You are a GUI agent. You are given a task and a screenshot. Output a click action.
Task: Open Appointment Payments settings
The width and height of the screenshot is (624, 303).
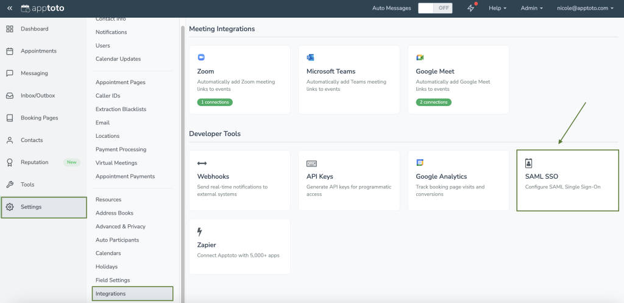point(126,176)
